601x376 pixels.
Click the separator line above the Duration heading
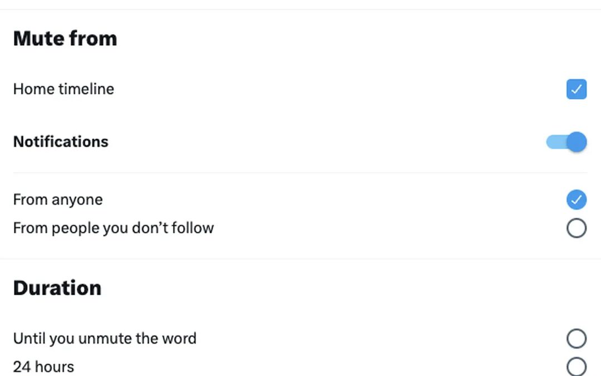tap(300, 258)
